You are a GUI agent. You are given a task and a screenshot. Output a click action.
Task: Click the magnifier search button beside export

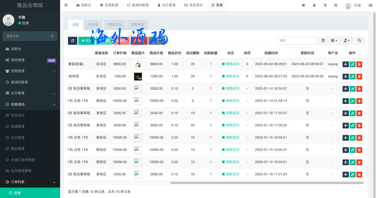(360, 41)
